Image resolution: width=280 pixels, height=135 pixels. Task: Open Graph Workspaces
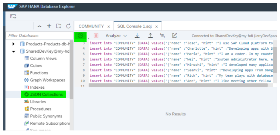pos(48,80)
